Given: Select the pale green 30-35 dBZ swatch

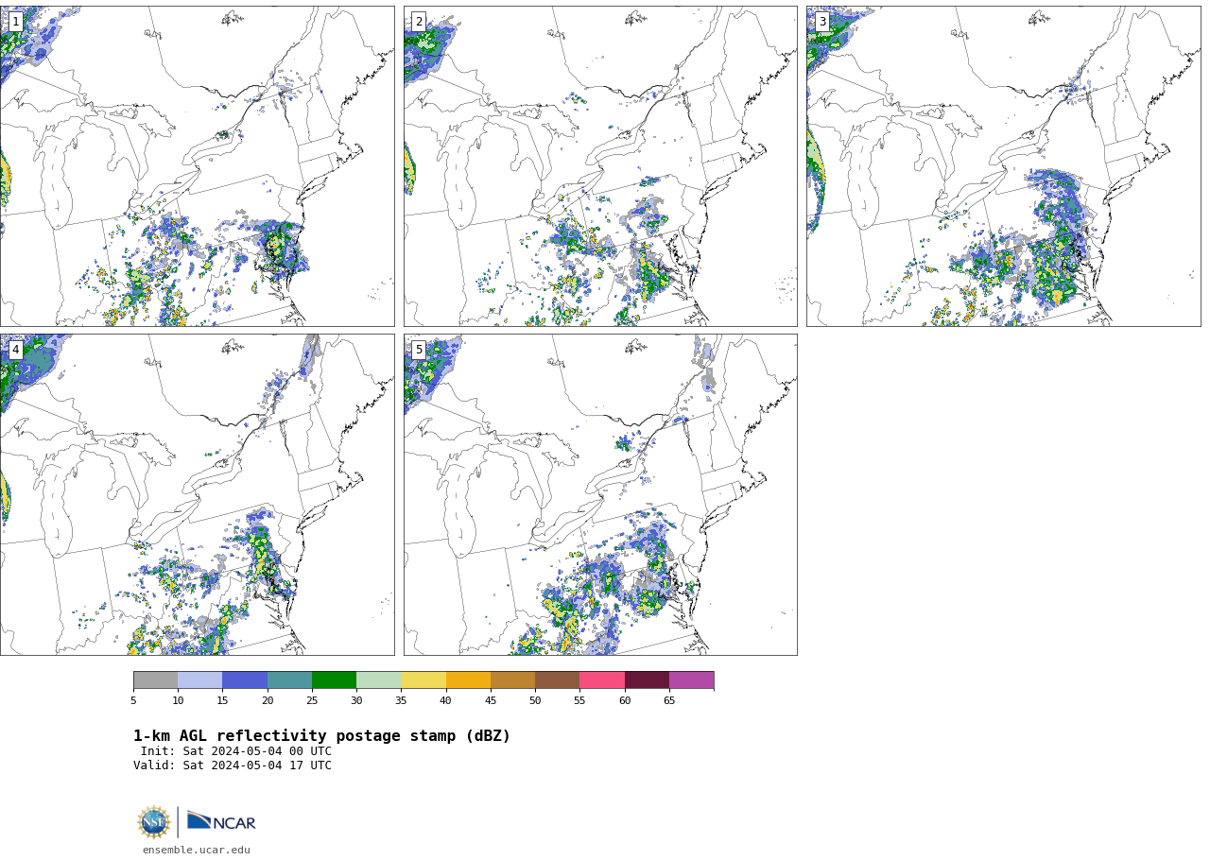Looking at the screenshot, I should point(378,680).
